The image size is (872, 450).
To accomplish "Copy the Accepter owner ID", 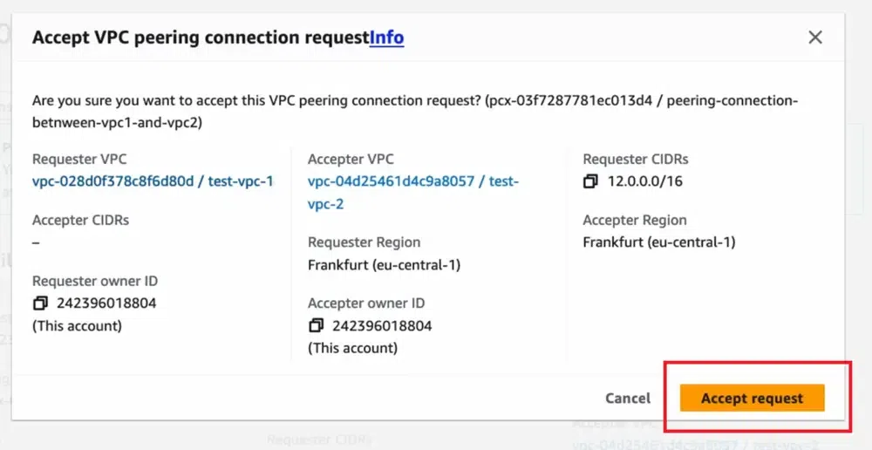I will coord(316,325).
